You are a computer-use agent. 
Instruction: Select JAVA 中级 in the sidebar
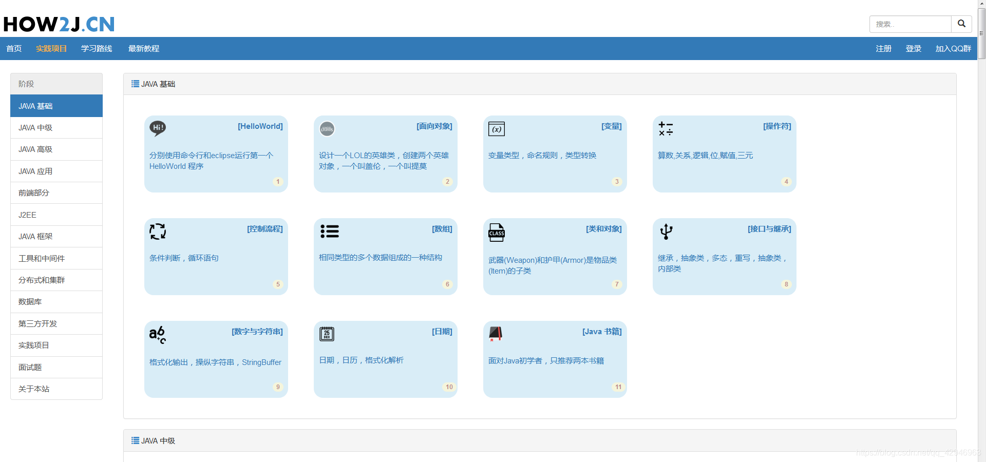pyautogui.click(x=56, y=127)
